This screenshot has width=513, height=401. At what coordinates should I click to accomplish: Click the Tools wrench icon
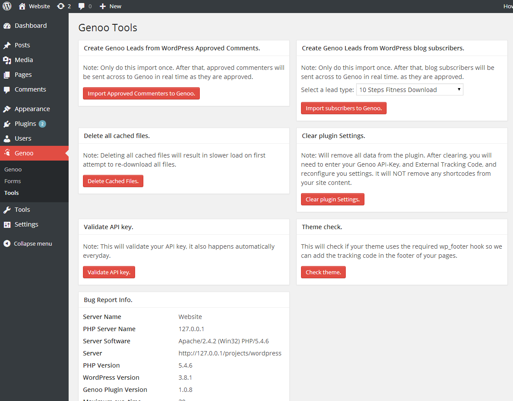click(7, 210)
